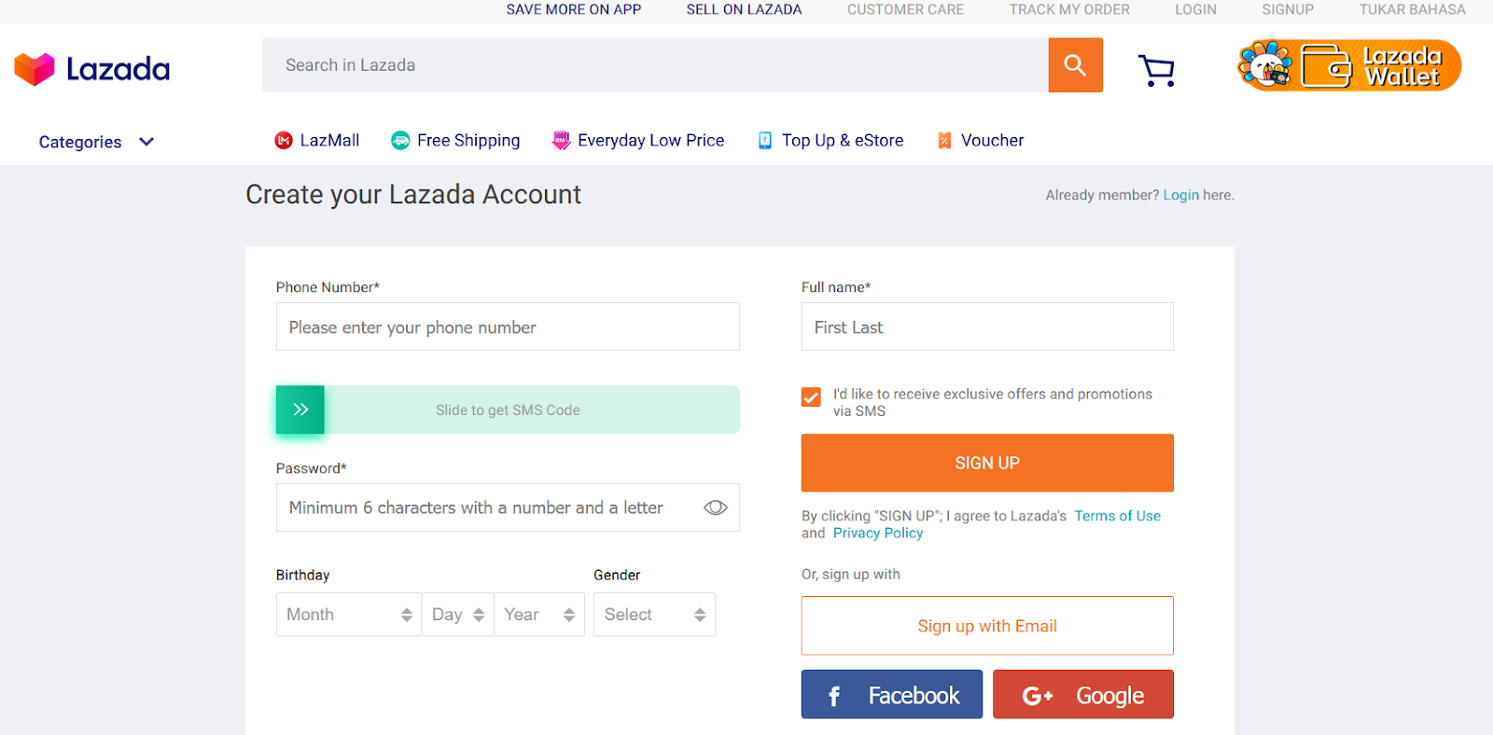Choose Sign up with Email
Screen dimensions: 1493x735
pos(987,626)
